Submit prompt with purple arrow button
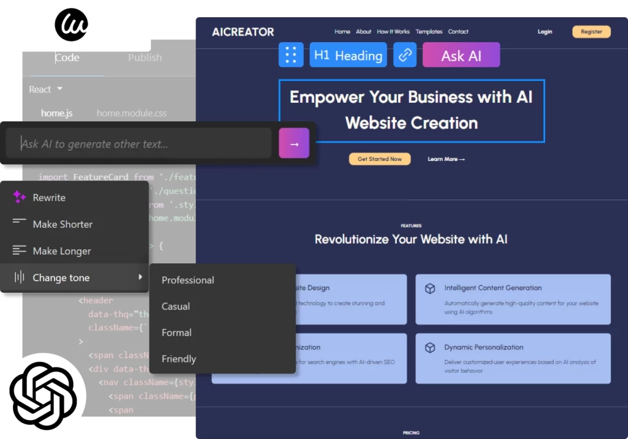This screenshot has width=628, height=439. 294,143
